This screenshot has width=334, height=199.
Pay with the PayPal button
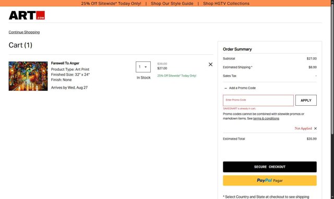(270, 180)
